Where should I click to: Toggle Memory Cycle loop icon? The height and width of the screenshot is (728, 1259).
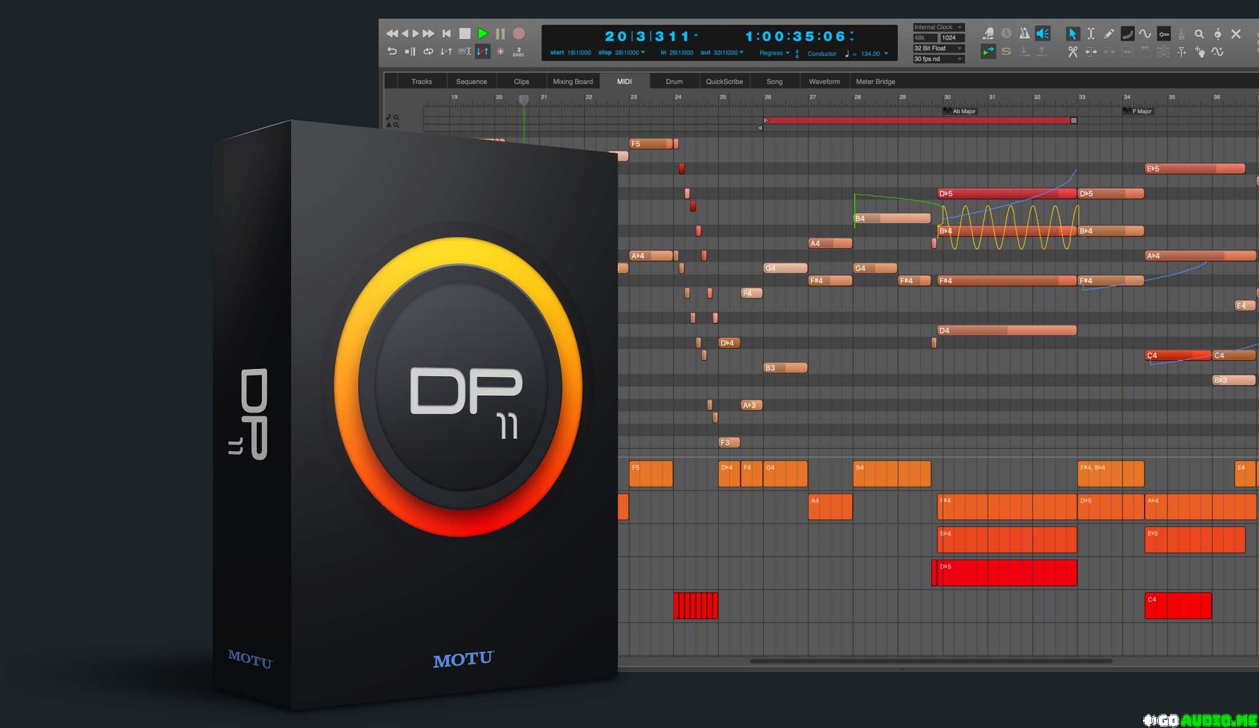tap(428, 52)
